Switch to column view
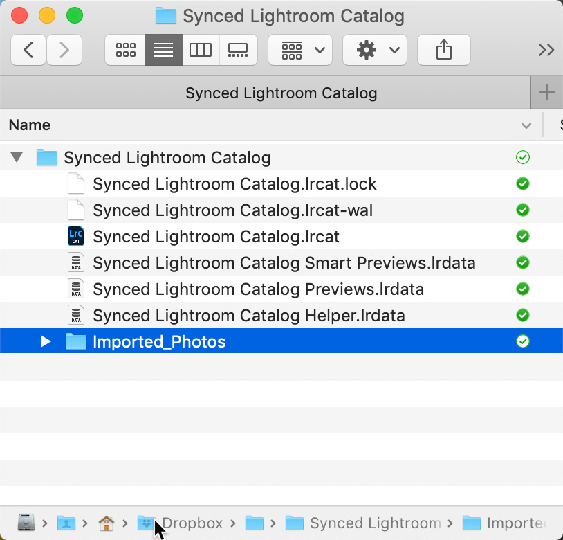This screenshot has width=563, height=540. [201, 50]
